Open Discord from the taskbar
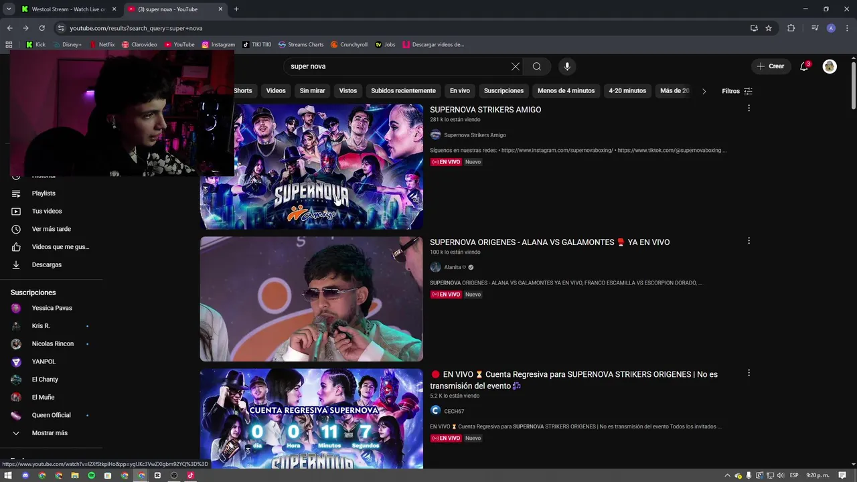 click(x=25, y=475)
